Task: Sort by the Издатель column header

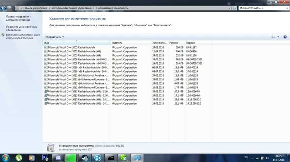Action: pos(131,43)
